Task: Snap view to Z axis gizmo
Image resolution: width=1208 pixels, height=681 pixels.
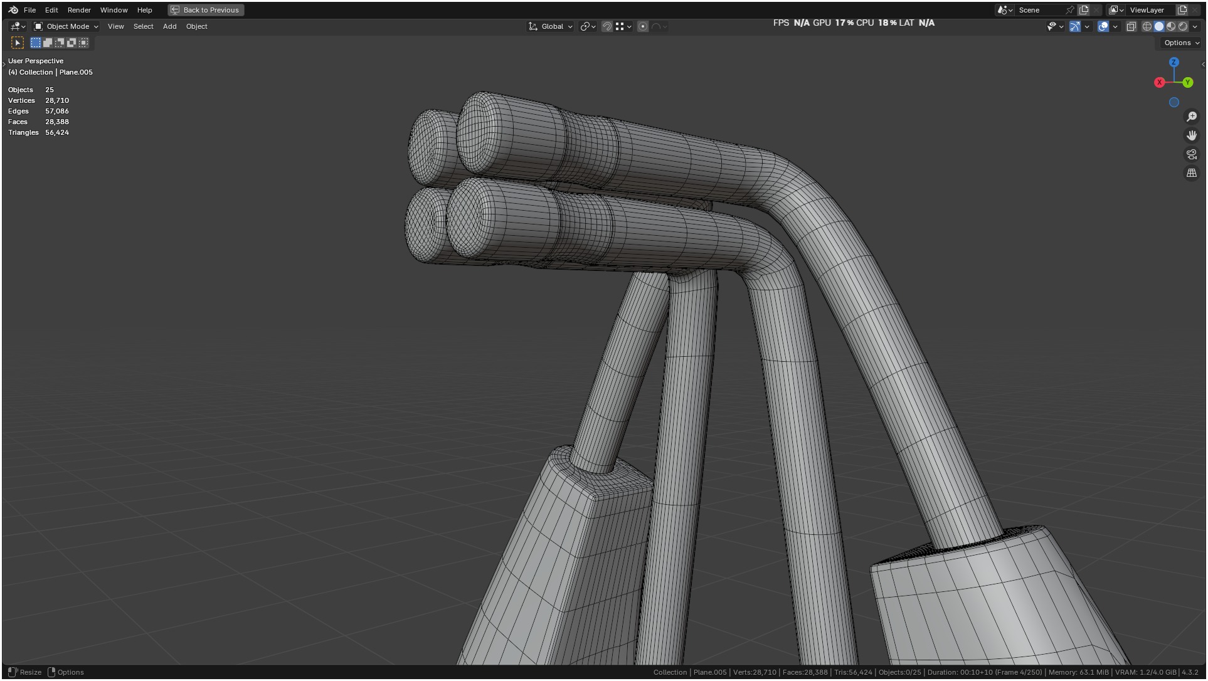Action: click(1174, 62)
